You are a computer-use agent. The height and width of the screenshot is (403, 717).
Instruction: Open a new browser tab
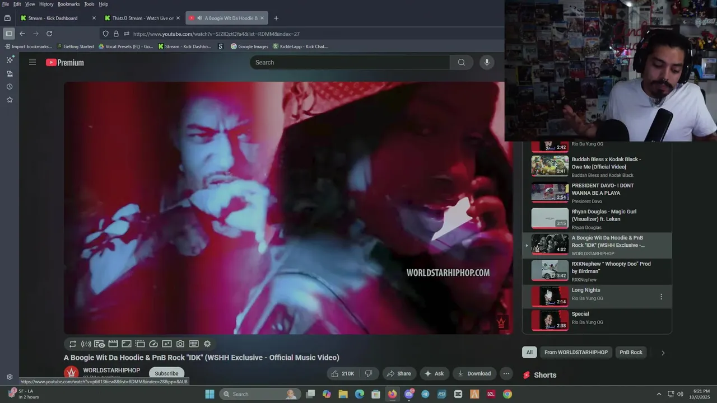(276, 18)
